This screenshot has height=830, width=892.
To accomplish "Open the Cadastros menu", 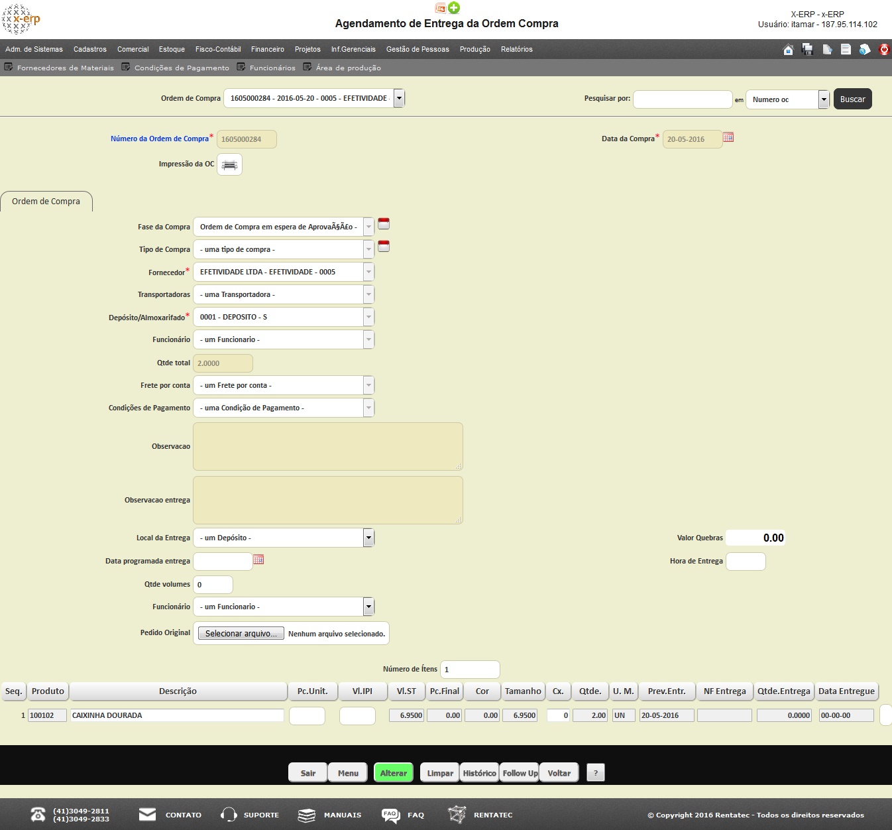I will [90, 49].
